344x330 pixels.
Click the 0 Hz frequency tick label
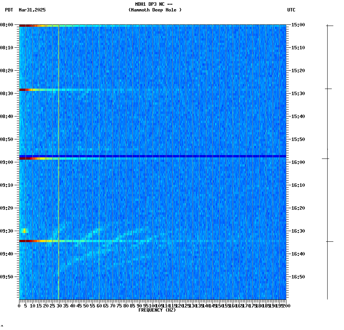point(18,306)
